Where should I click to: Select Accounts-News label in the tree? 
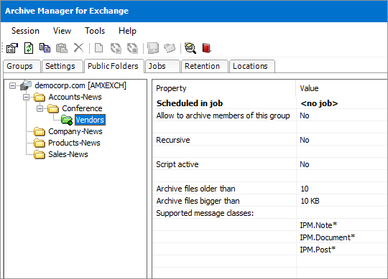(75, 97)
